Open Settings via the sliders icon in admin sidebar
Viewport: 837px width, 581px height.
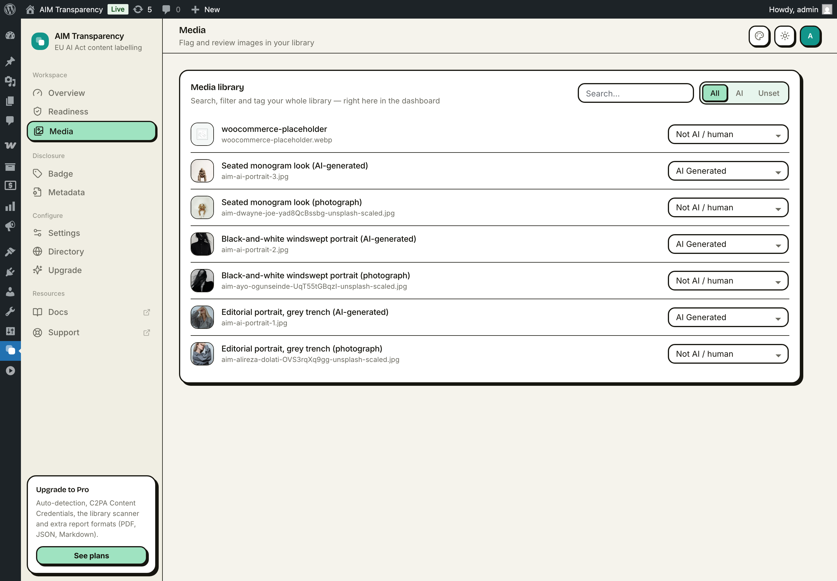tap(10, 331)
